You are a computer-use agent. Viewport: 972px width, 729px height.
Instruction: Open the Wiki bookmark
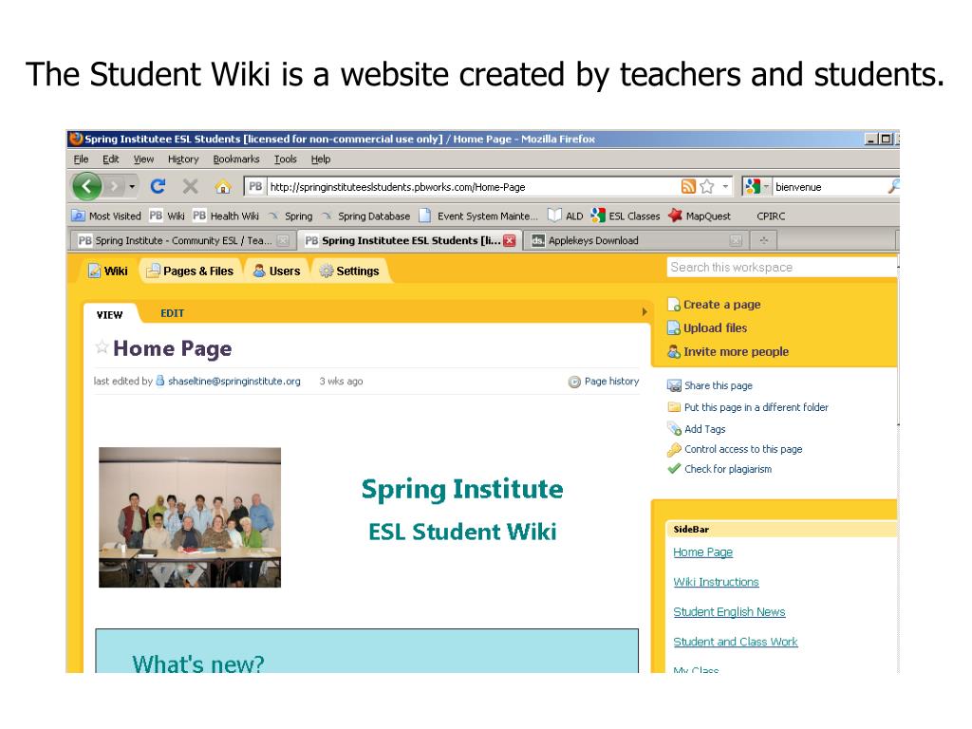(167, 215)
